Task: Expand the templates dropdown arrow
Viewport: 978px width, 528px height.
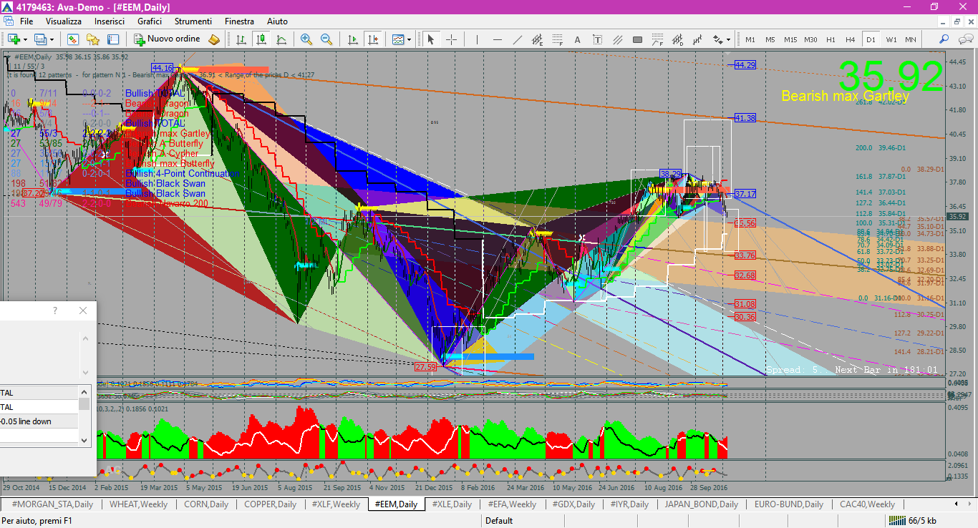Action: [409, 39]
